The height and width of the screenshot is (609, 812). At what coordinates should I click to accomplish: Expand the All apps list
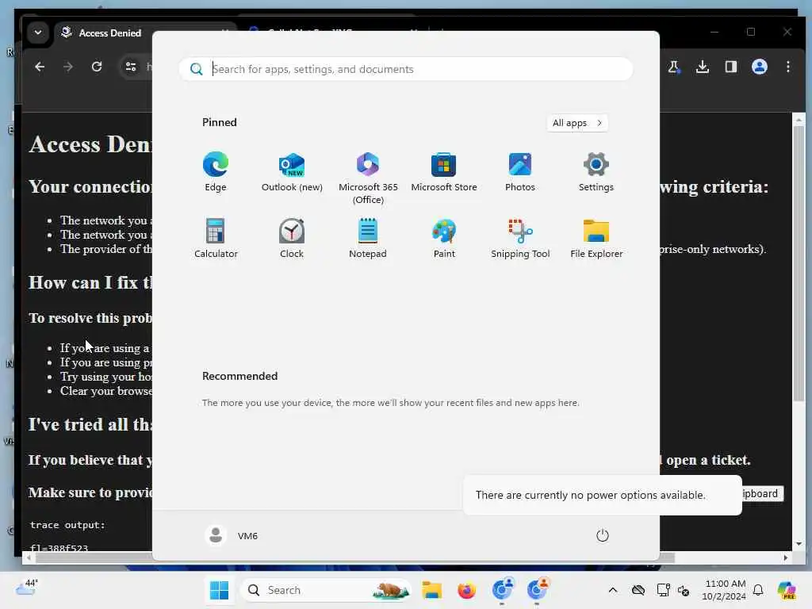click(x=577, y=123)
